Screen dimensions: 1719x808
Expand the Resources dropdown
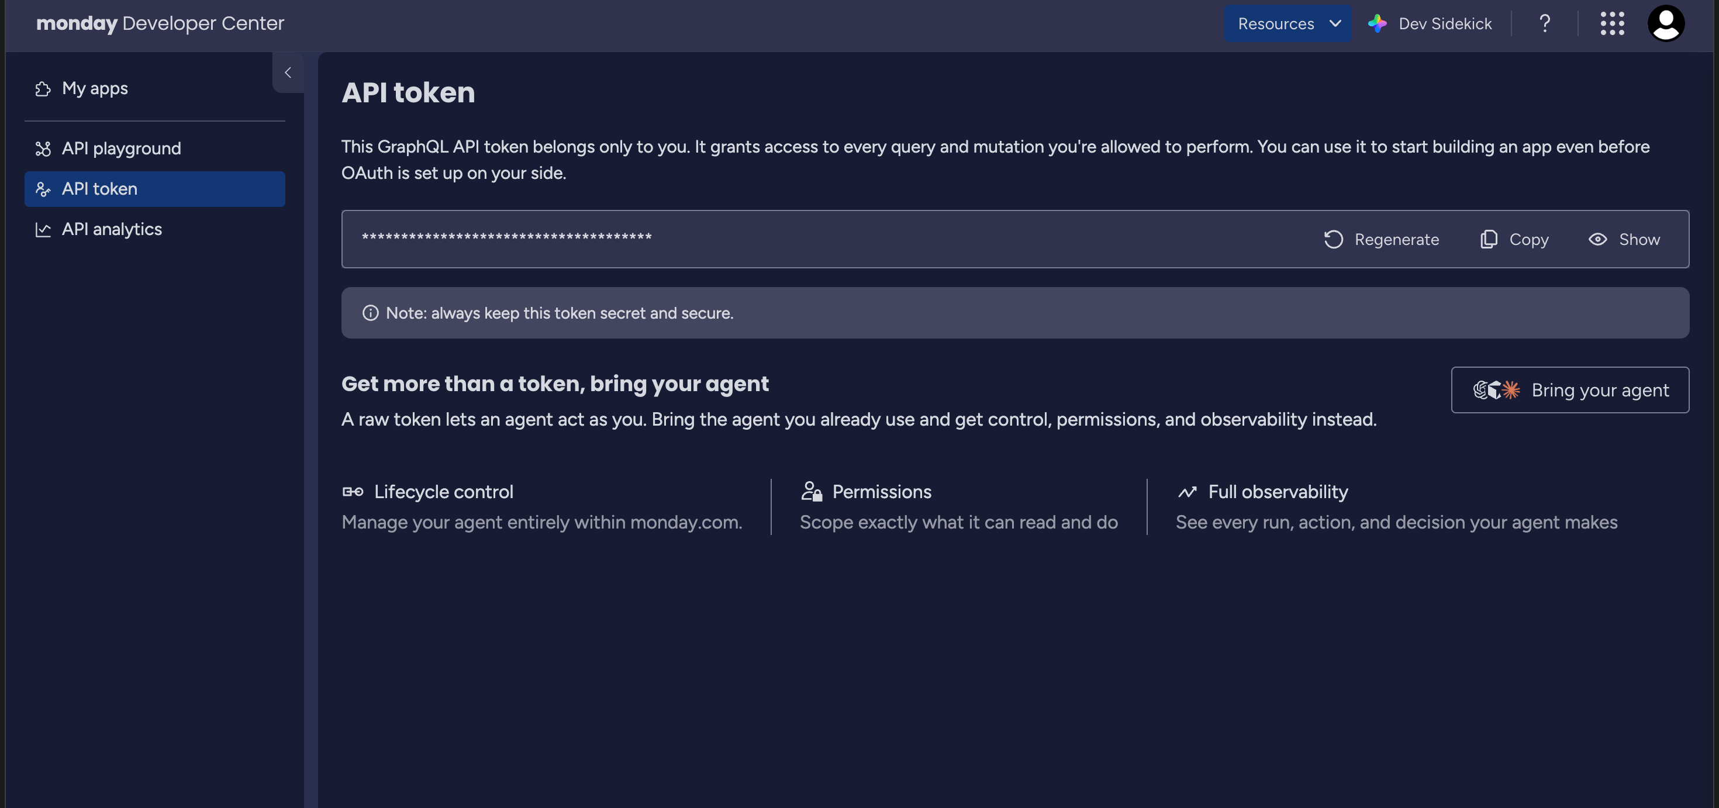[1288, 24]
